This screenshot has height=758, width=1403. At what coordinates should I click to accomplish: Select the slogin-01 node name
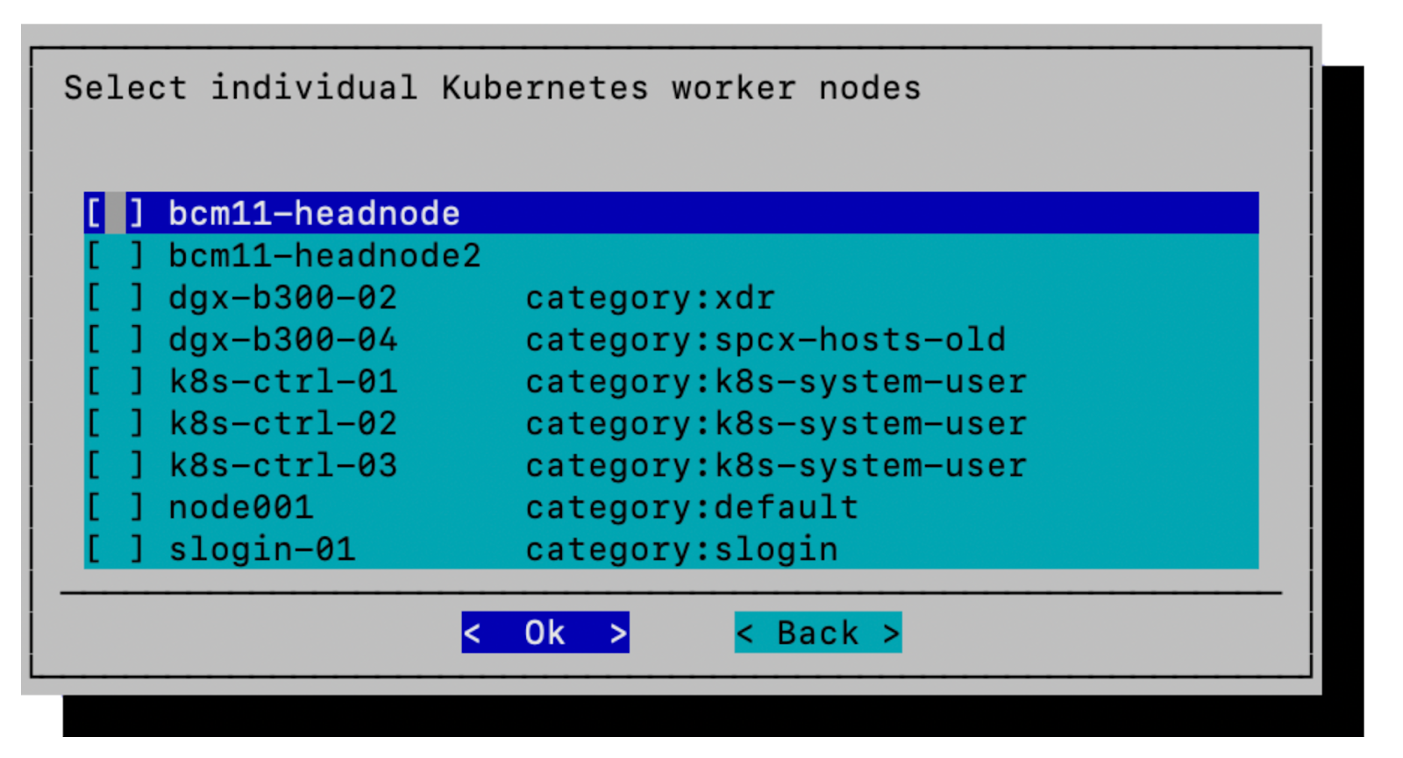(261, 550)
